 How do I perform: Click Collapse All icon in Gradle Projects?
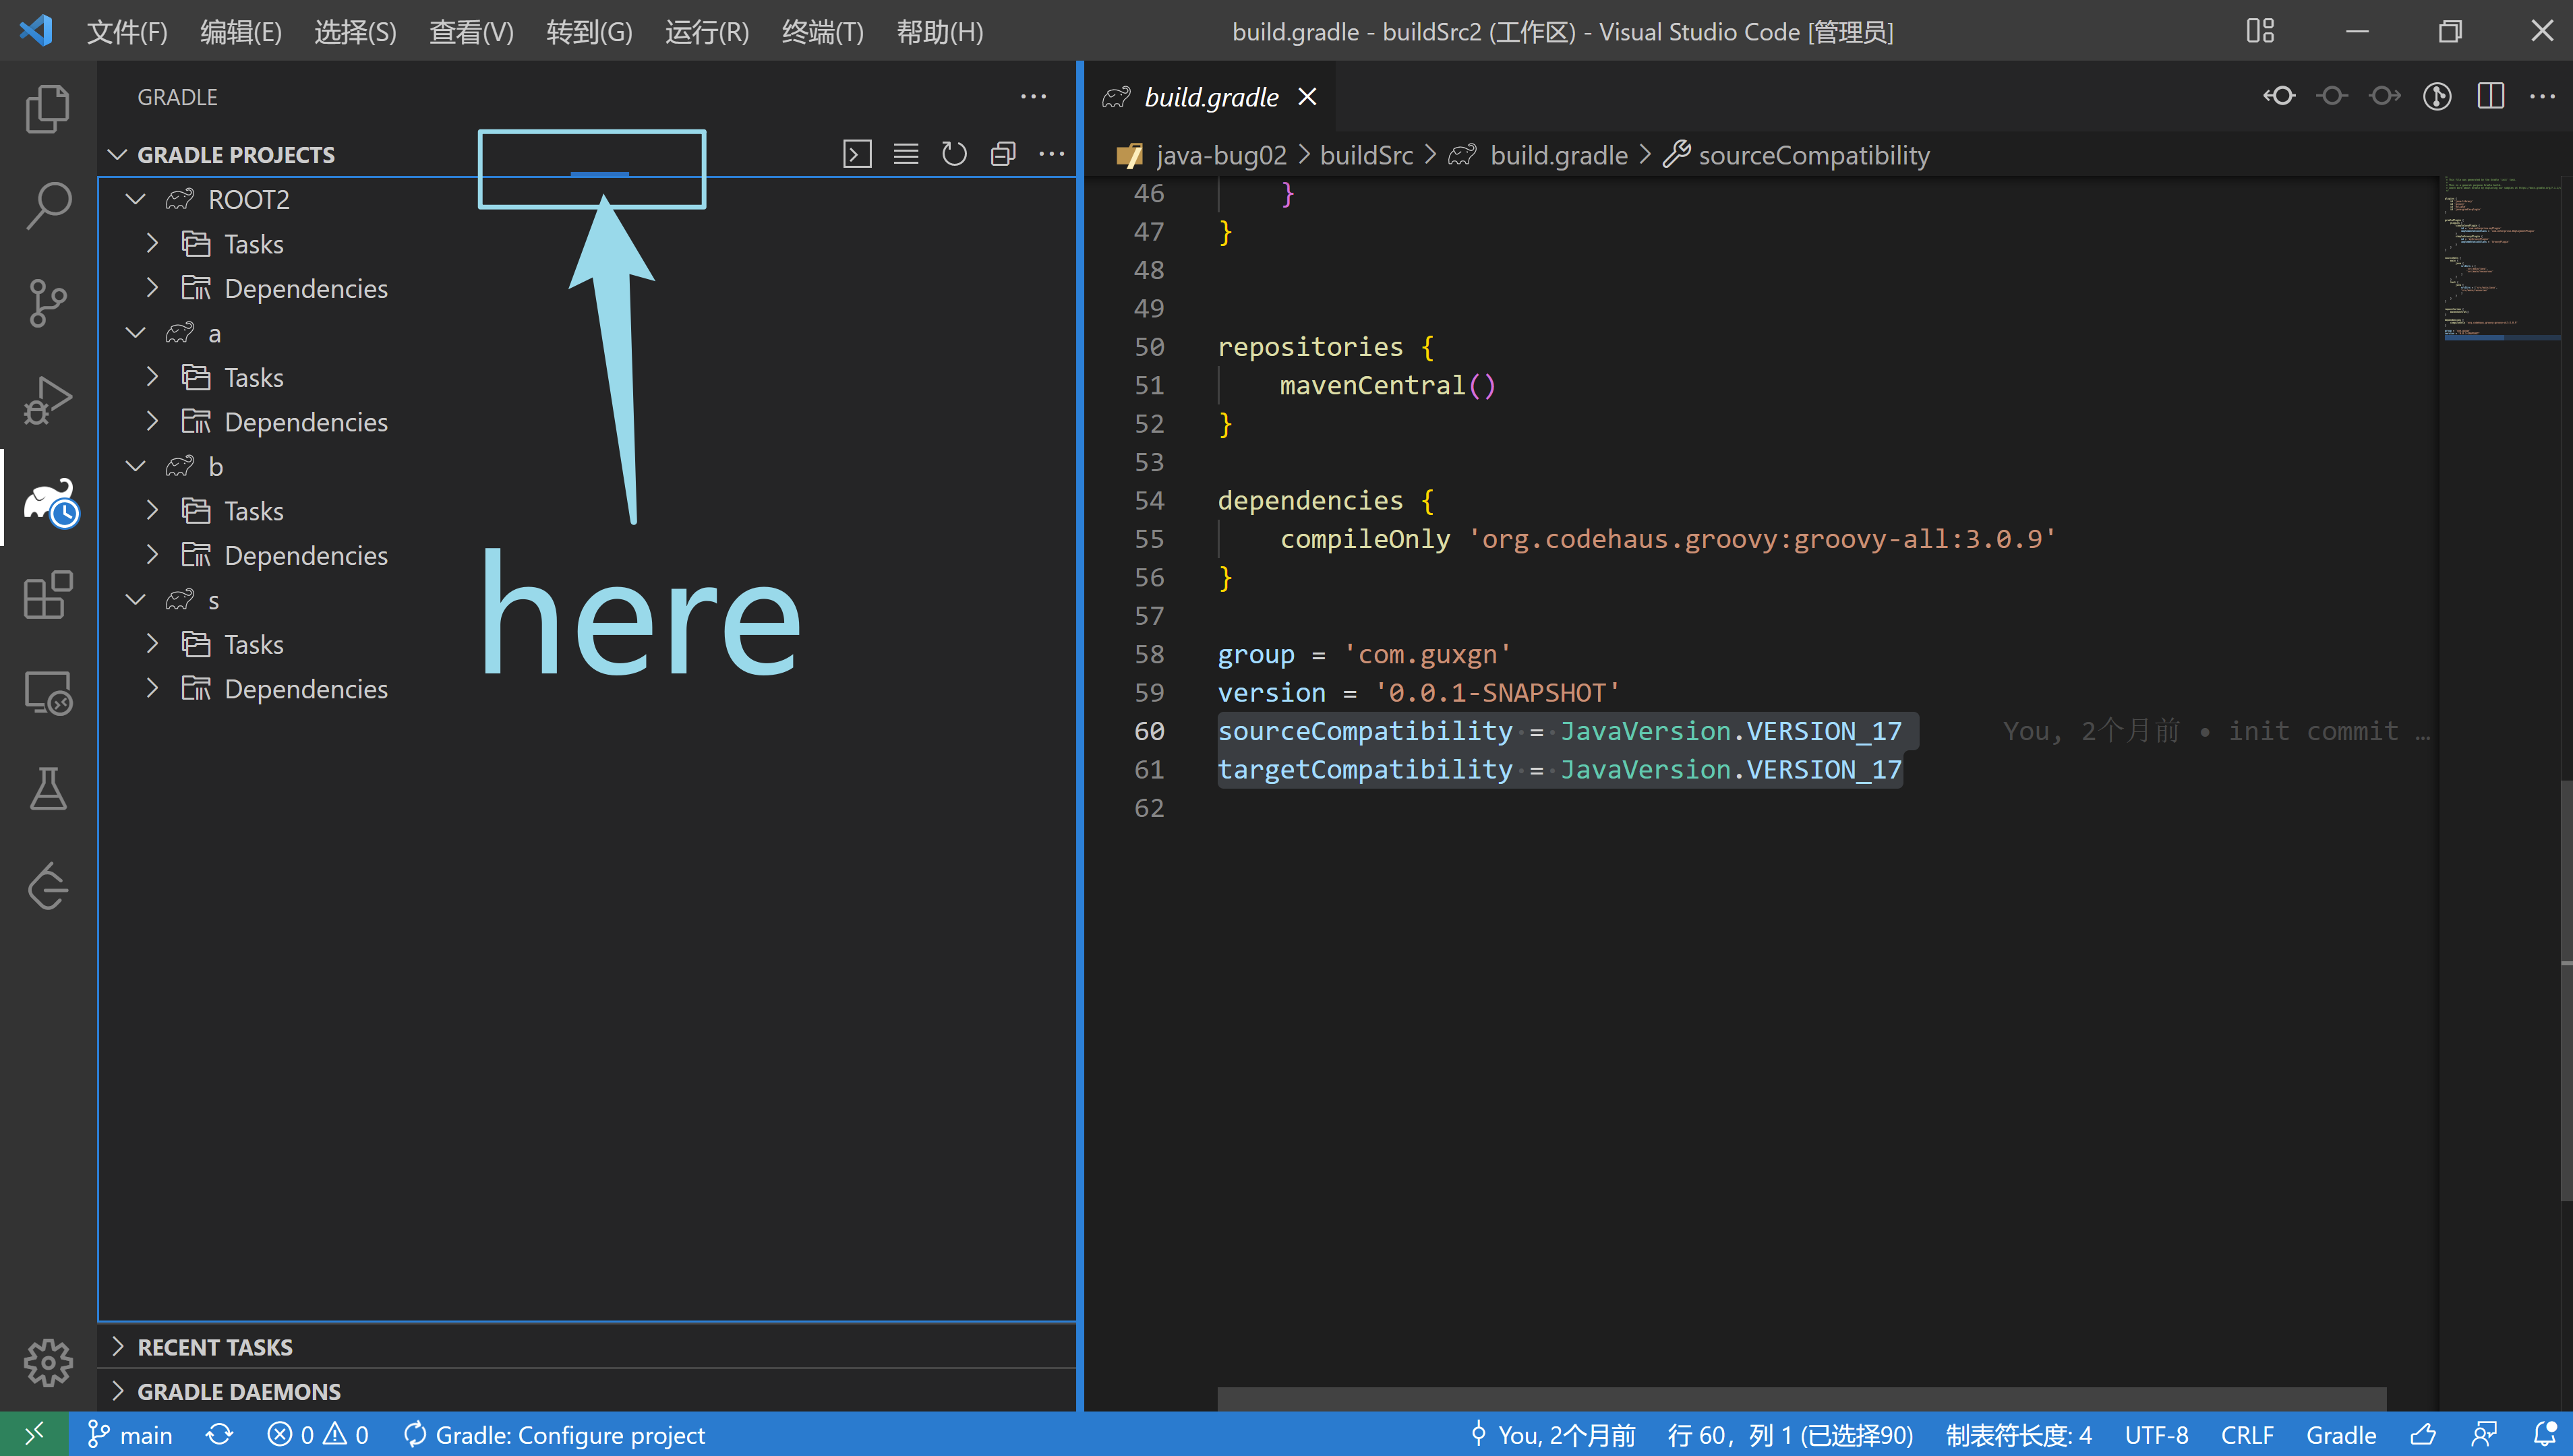(1003, 154)
